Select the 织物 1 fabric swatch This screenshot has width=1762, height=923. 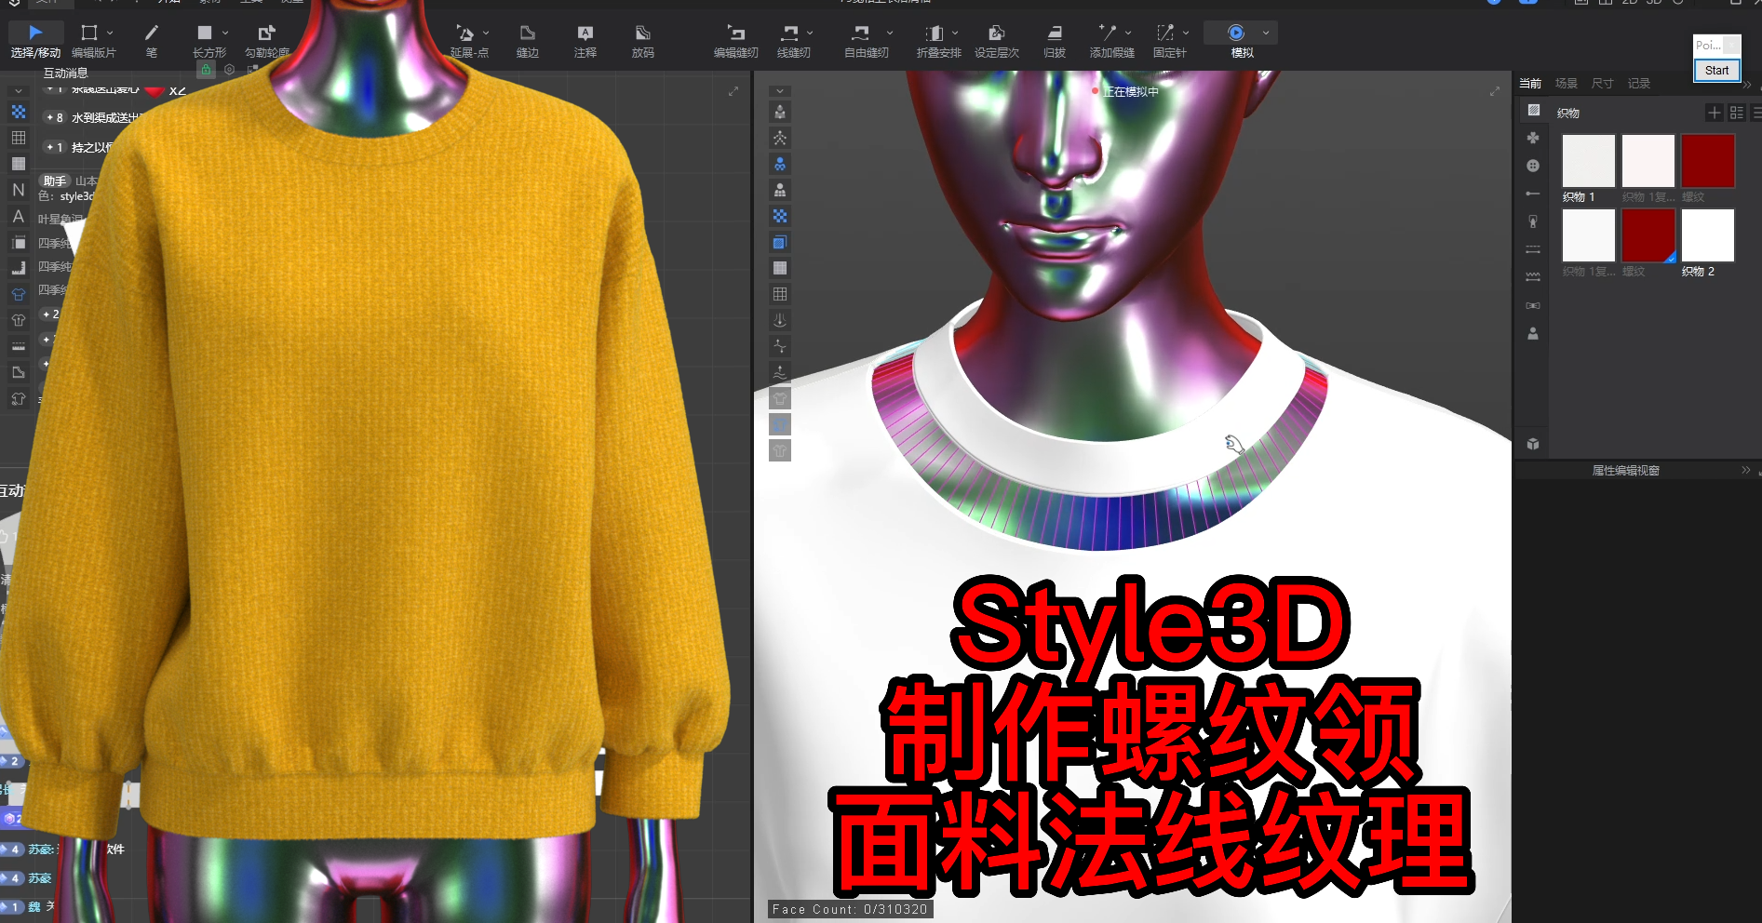tap(1588, 161)
